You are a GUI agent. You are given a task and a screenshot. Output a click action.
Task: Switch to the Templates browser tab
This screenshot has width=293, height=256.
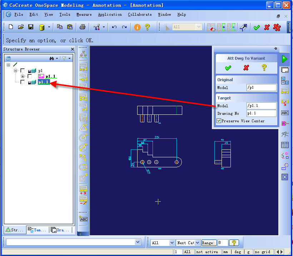coord(37,230)
